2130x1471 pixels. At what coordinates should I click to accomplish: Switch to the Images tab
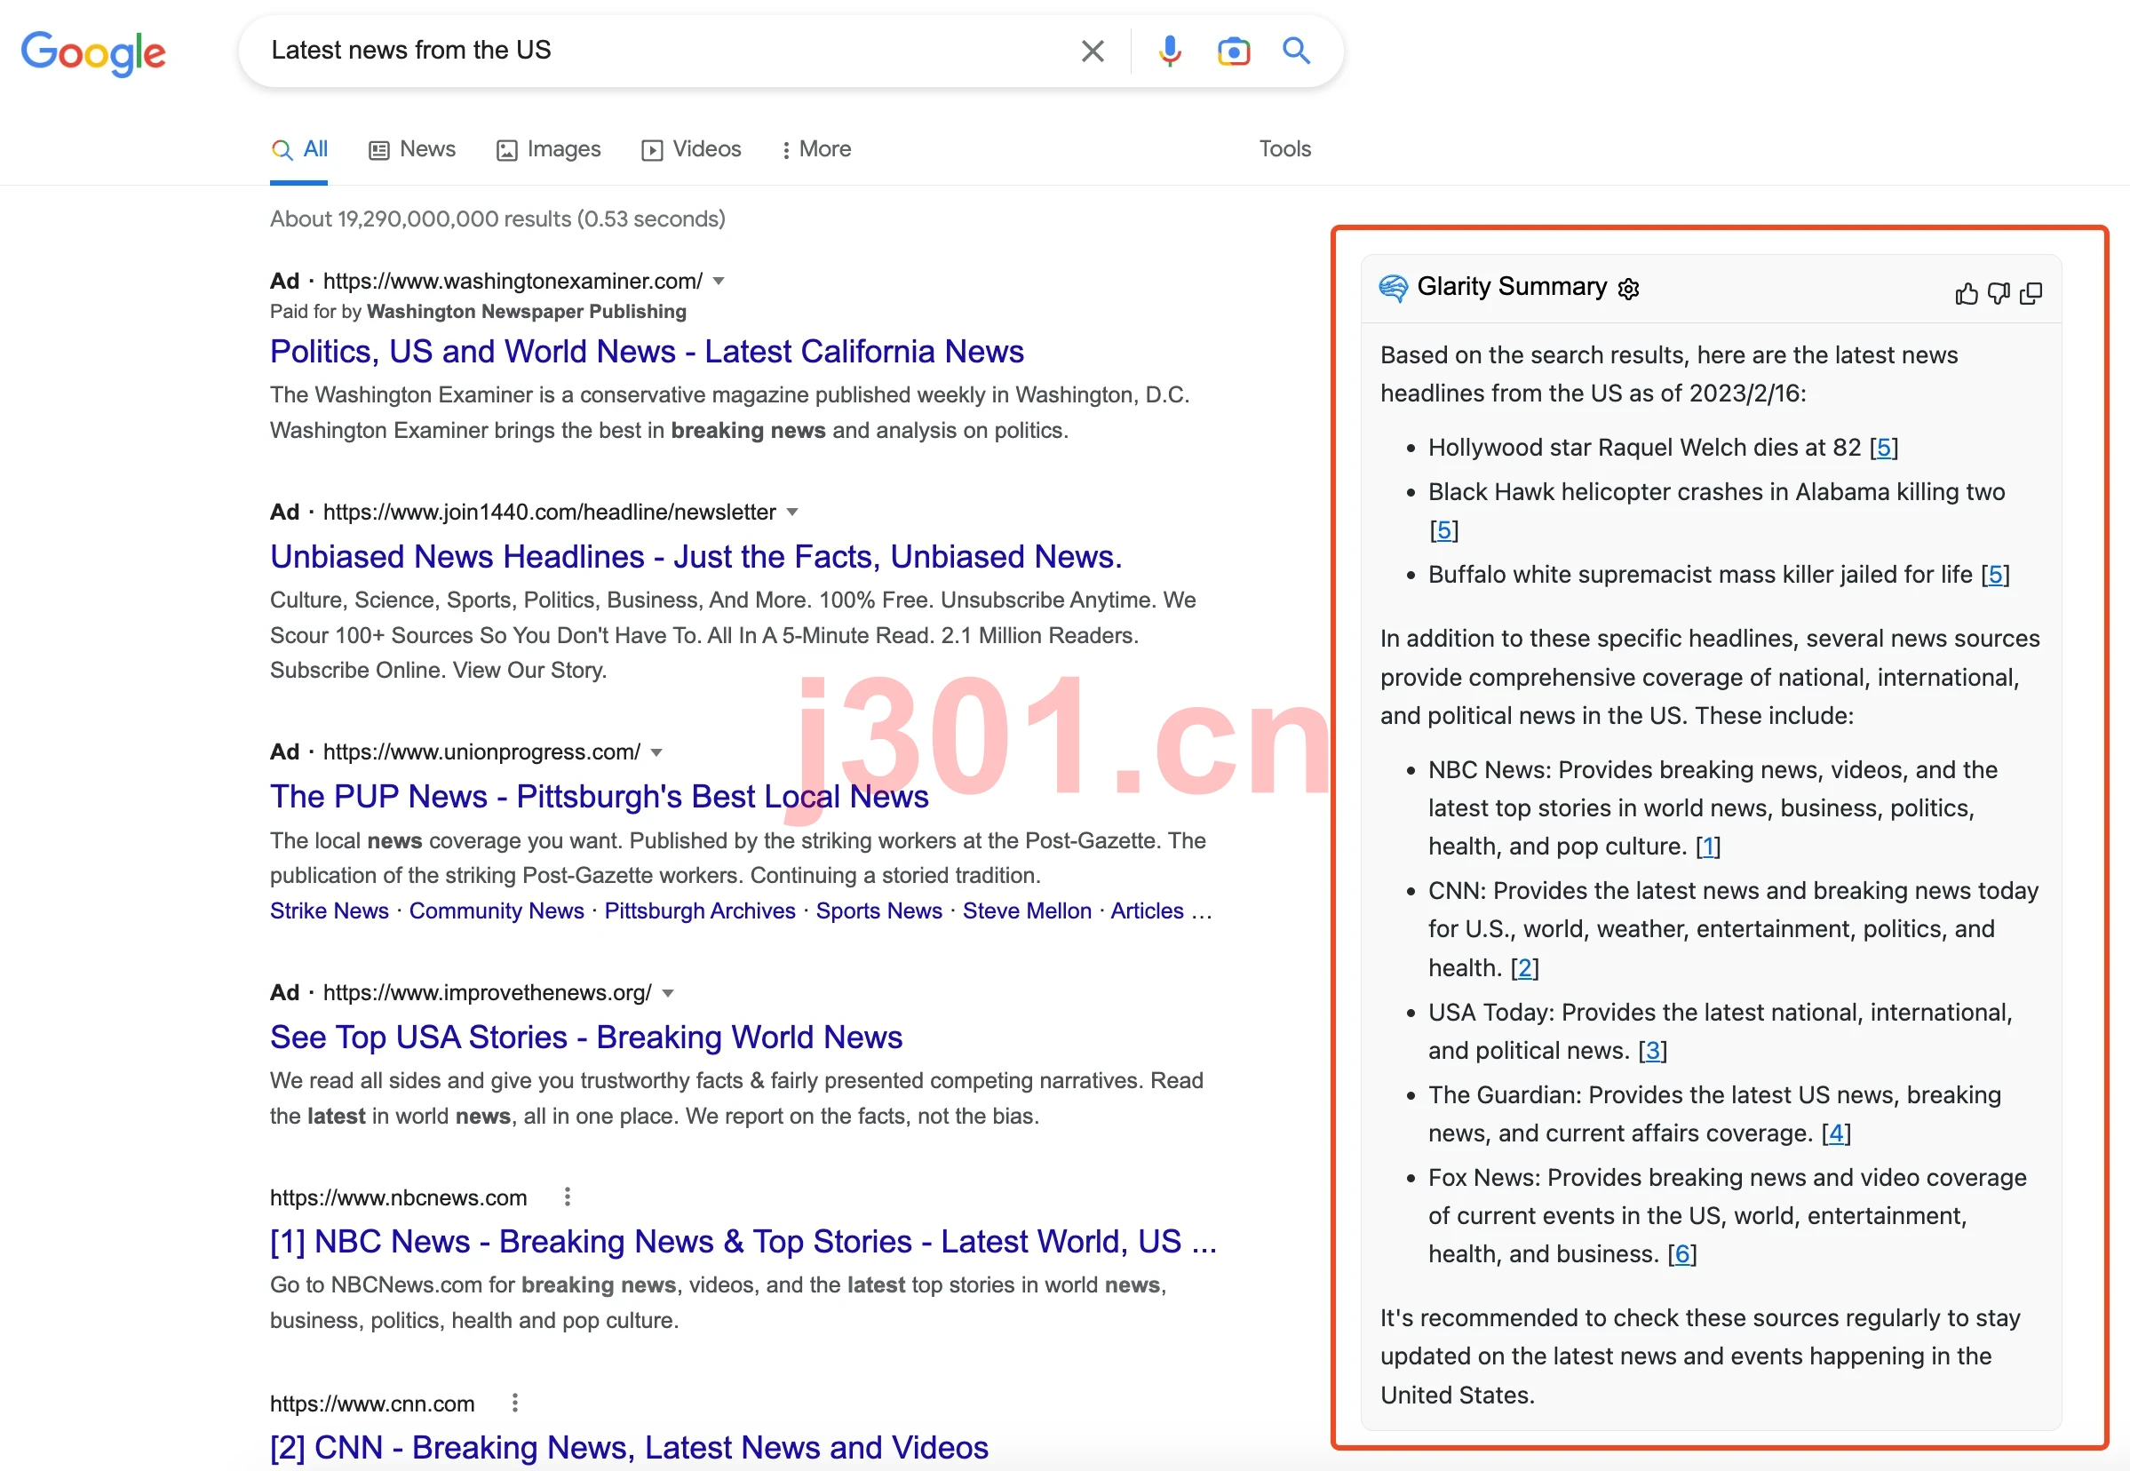(548, 149)
